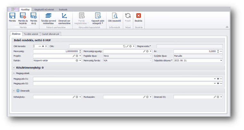Open Dimenzió sor szerkesztése

point(64,16)
